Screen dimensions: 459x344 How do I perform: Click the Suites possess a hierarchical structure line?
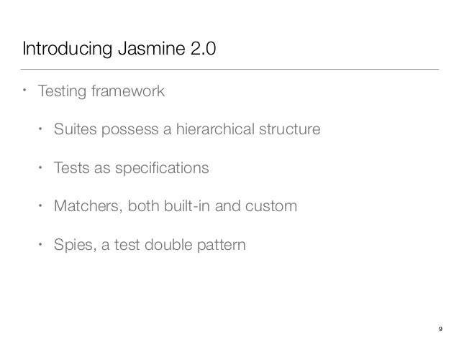click(187, 129)
